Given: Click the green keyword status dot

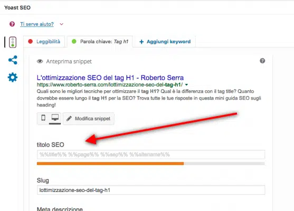Looking at the screenshot, I should 74,42.
